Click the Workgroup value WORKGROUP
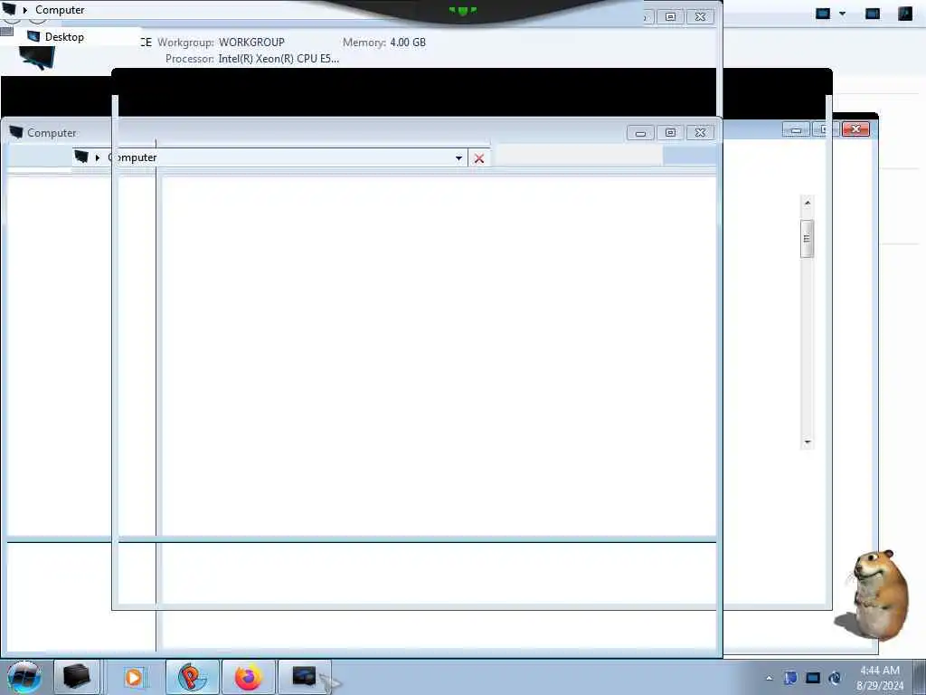The image size is (926, 695). click(x=251, y=43)
